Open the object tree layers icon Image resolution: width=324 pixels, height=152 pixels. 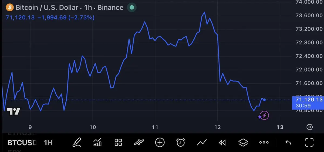(243, 142)
